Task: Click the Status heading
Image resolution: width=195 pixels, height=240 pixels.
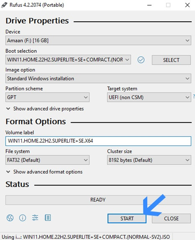Action: pos(17,184)
